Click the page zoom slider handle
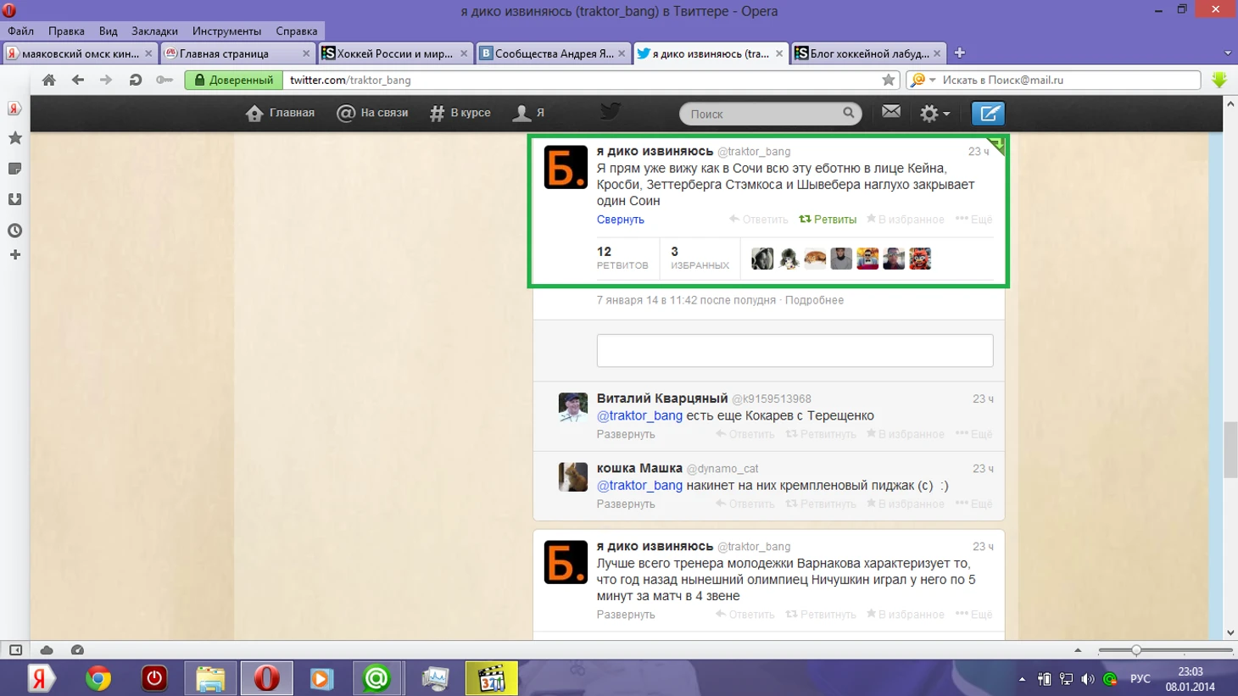Image resolution: width=1238 pixels, height=696 pixels. (1135, 650)
